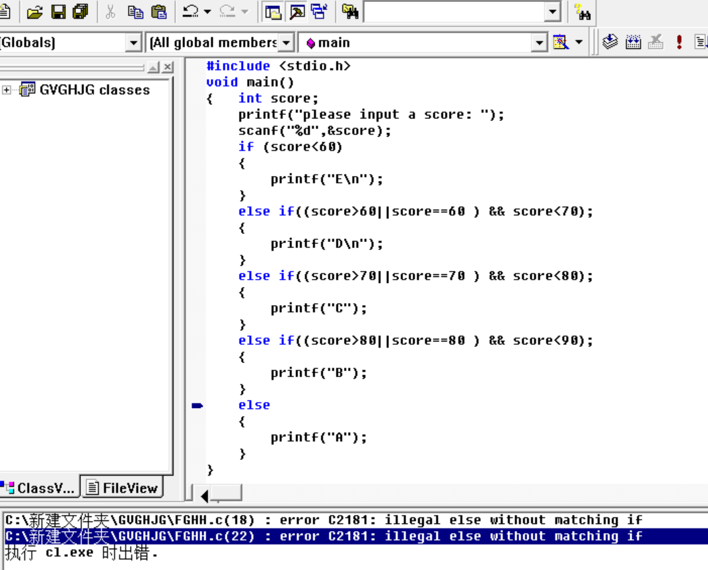Expand the GVGHJG classes tree node
The width and height of the screenshot is (708, 570).
point(6,90)
